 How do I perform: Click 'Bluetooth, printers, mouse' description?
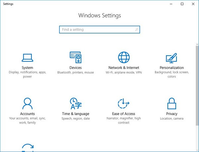pos(76,73)
